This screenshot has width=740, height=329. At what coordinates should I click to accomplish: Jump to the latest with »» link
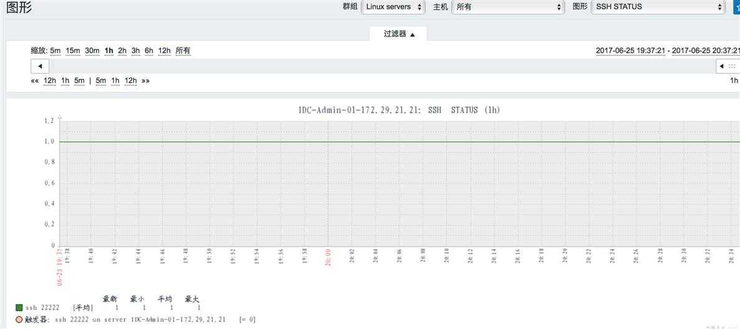click(x=145, y=81)
